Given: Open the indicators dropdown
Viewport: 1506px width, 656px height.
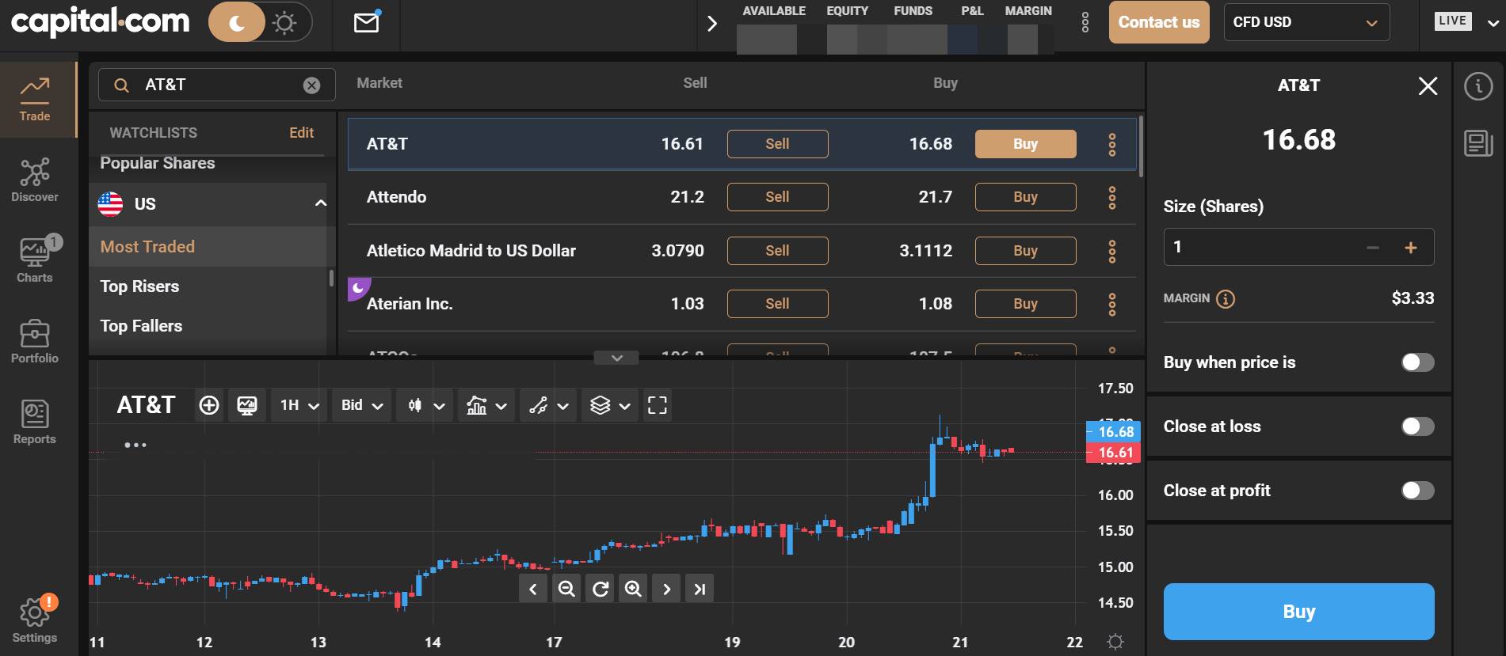Looking at the screenshot, I should (x=486, y=405).
